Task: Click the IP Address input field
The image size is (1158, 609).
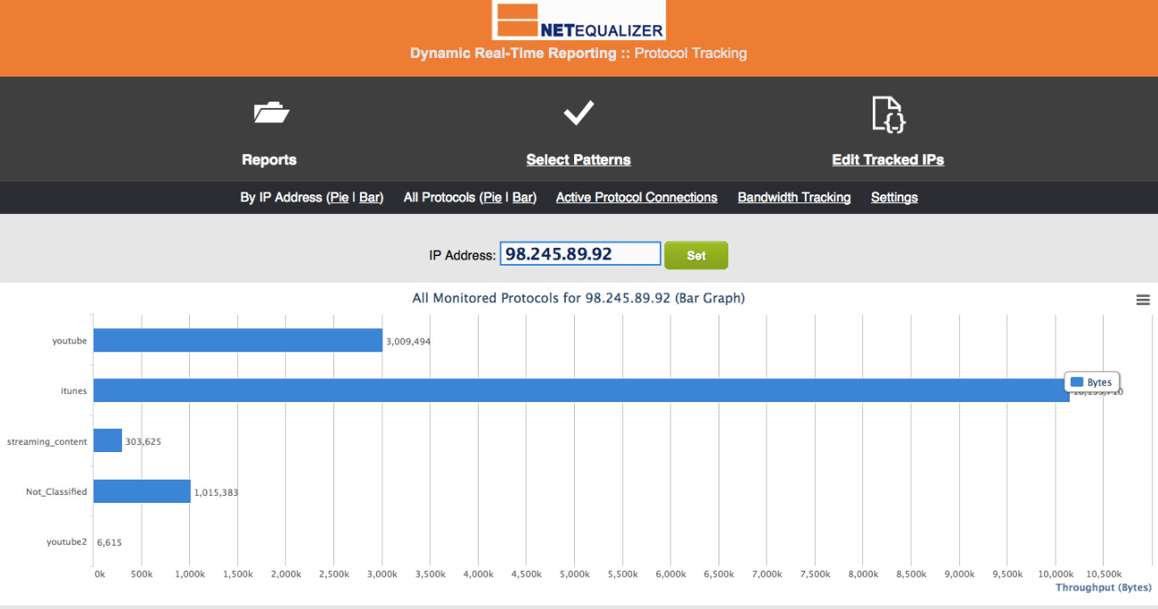Action: point(579,254)
